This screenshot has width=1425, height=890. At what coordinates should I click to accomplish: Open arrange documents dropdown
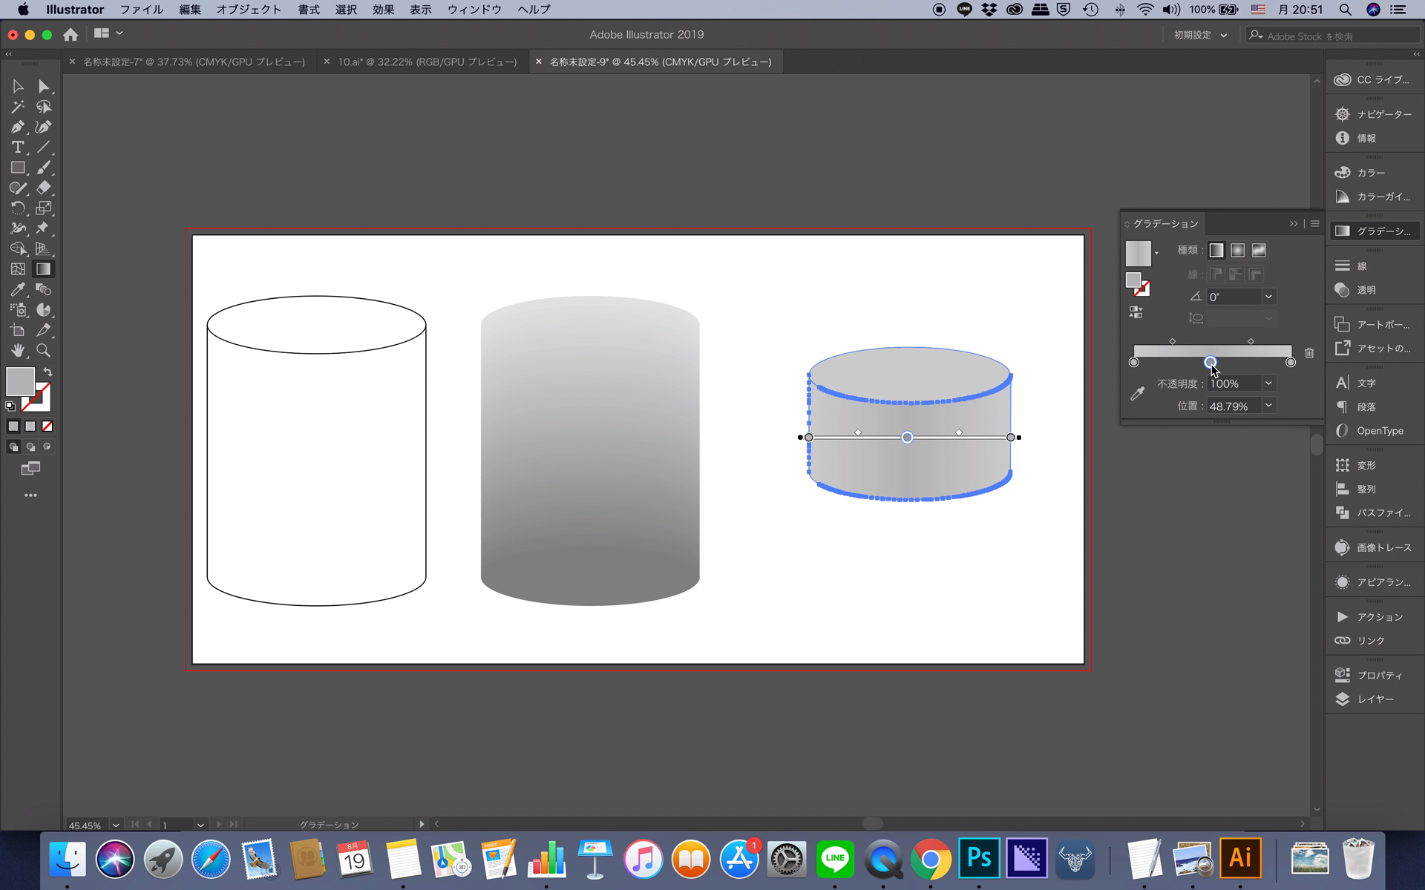tap(108, 33)
